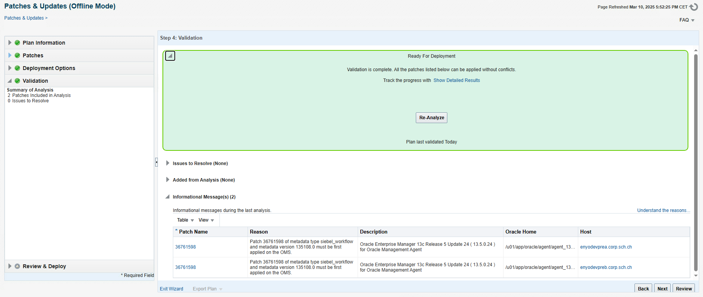
Task: Open the FAQ dropdown menu
Action: click(x=687, y=20)
